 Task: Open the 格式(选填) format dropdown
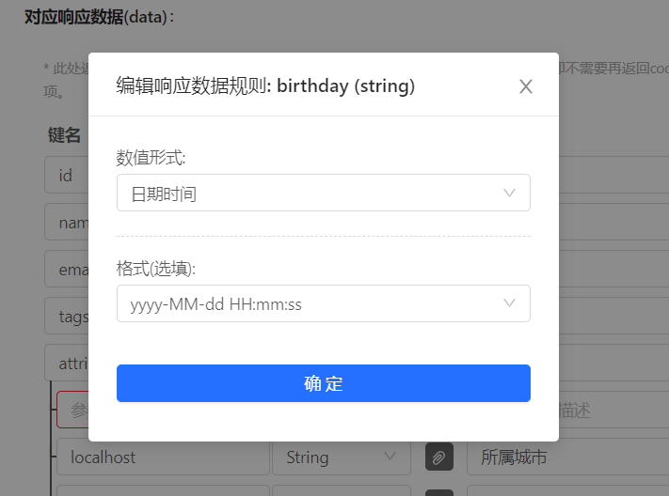(x=324, y=303)
